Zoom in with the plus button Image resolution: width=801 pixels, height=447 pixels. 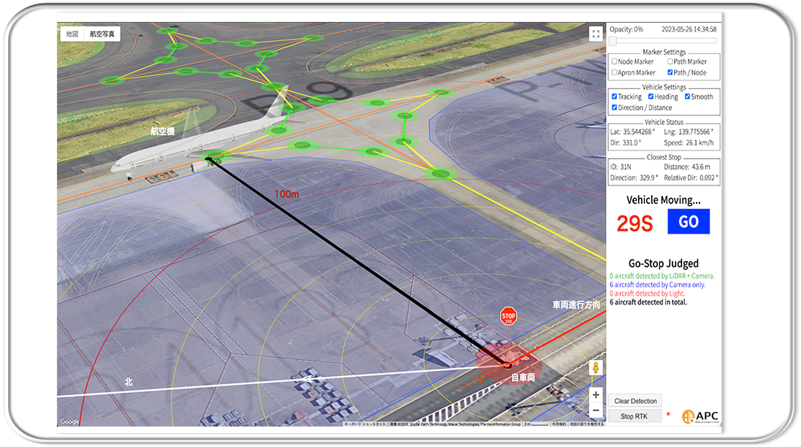click(x=596, y=395)
